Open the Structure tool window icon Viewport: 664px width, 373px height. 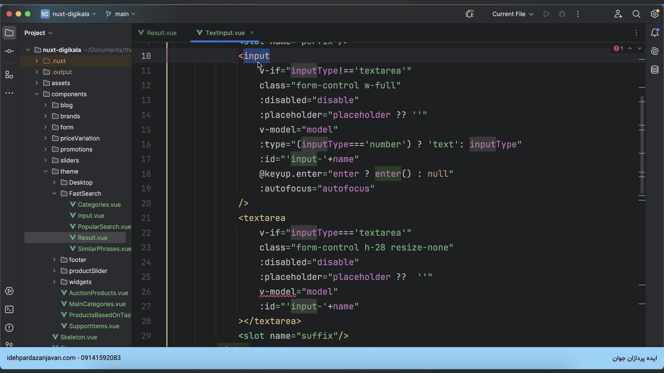coord(9,75)
